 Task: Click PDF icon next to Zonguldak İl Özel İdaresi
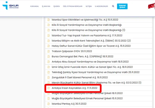point(49,77)
